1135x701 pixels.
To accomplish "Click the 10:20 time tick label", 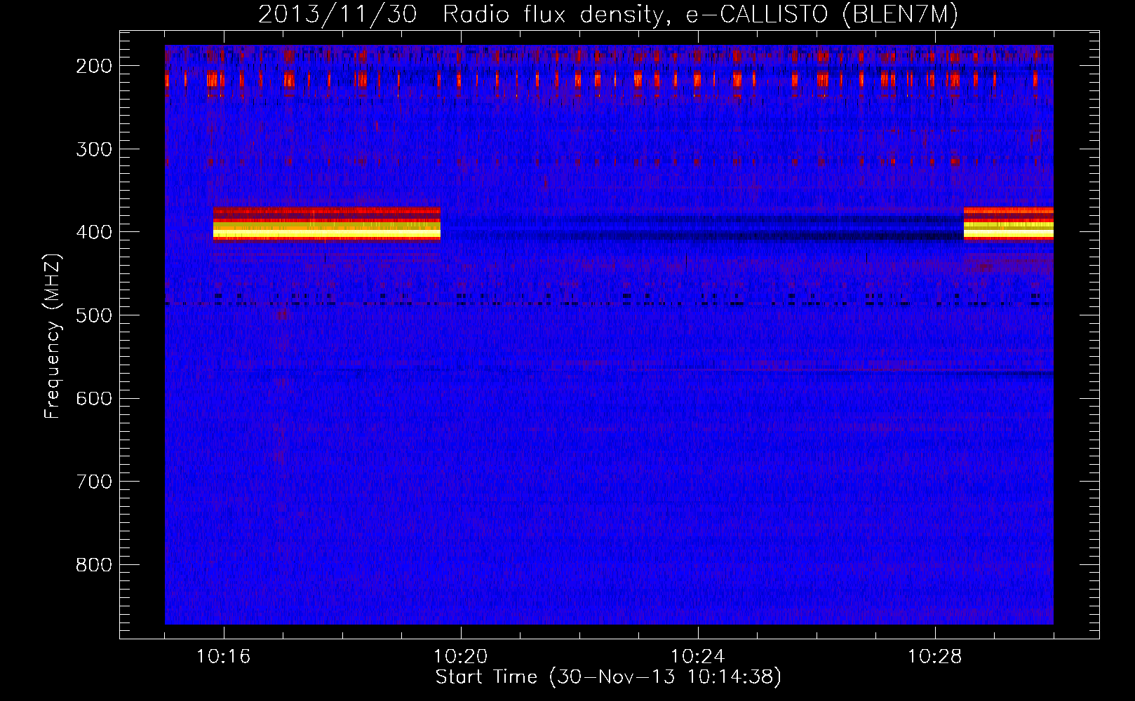I will 461,657.
